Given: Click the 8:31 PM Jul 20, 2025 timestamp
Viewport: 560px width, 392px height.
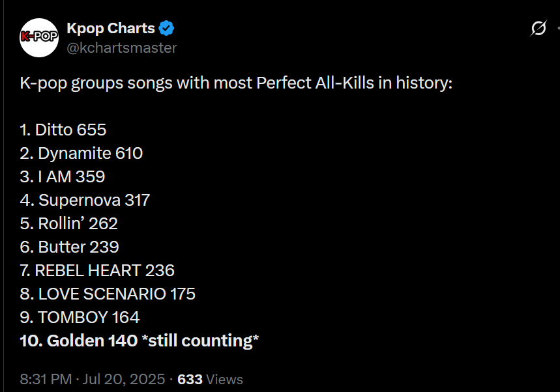Looking at the screenshot, I should click(93, 379).
